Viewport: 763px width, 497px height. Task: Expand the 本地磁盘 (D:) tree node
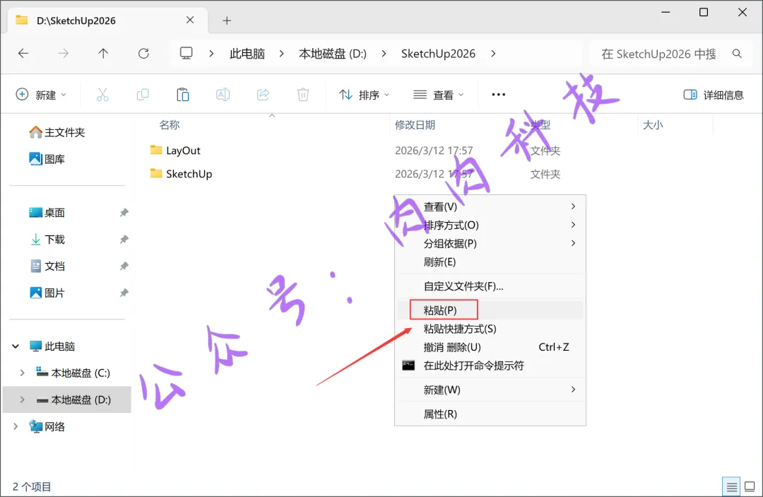point(23,399)
